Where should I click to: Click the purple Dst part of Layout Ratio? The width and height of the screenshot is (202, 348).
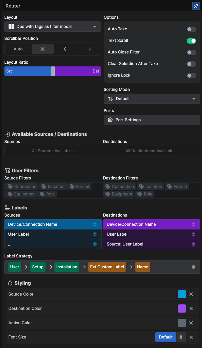coord(78,71)
